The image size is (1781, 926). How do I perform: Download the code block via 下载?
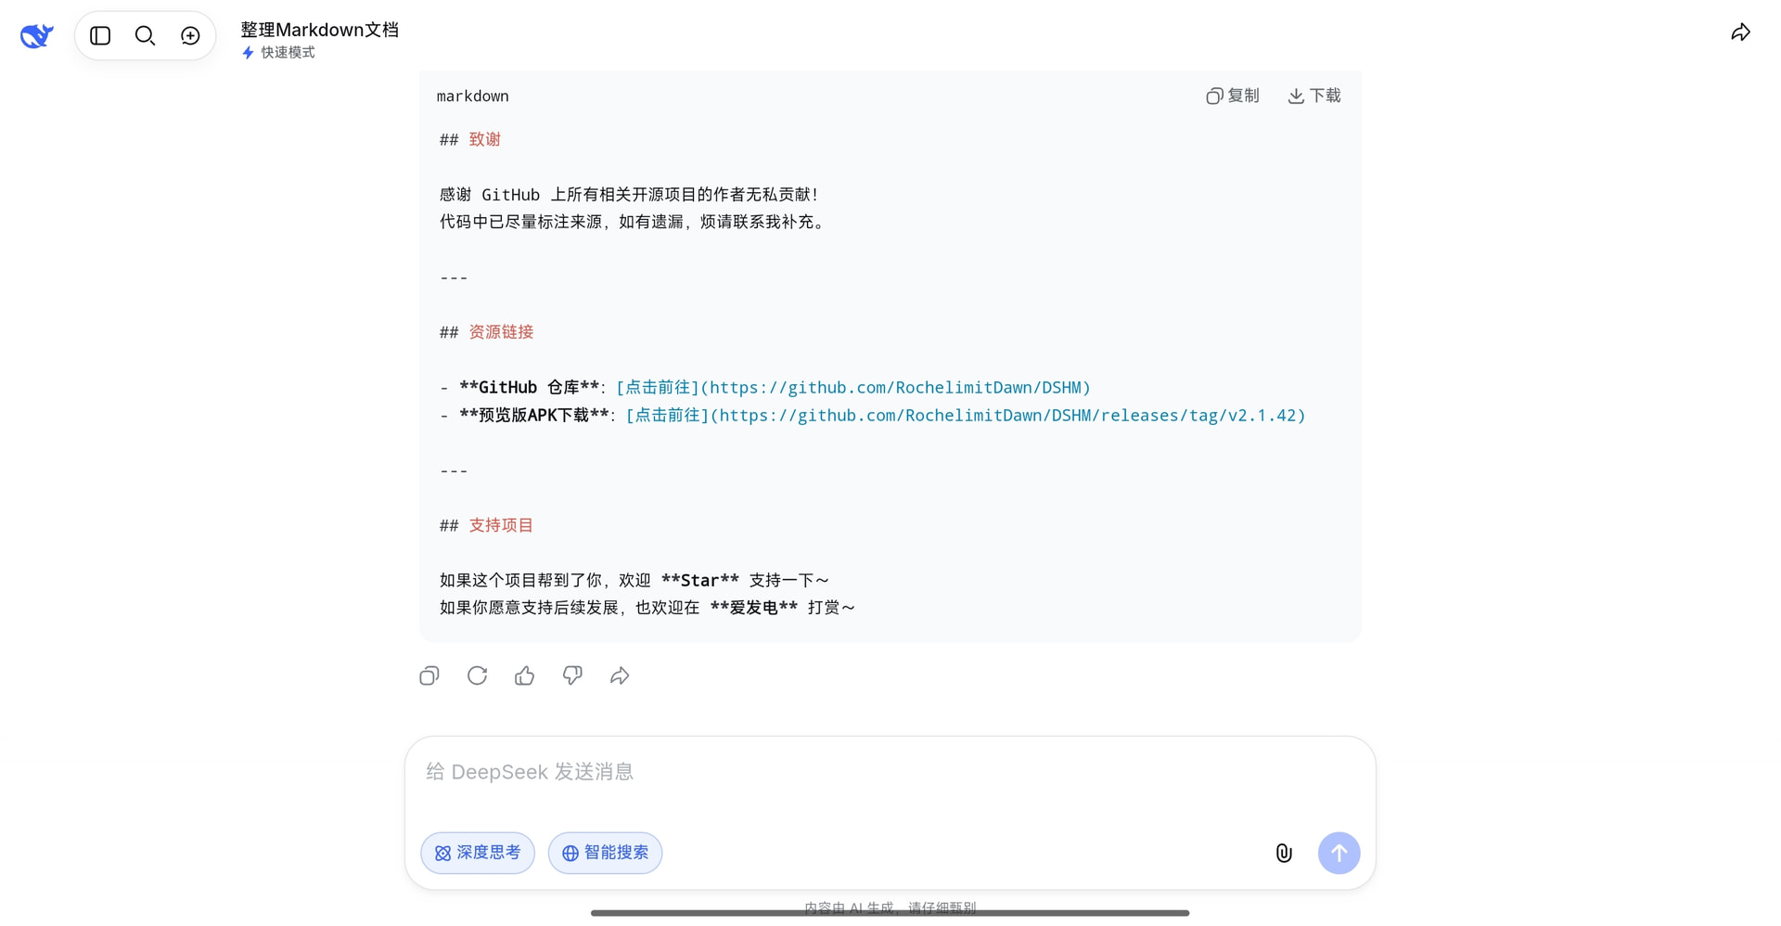(1314, 96)
